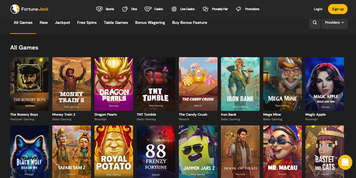This screenshot has width=356, height=178.
Task: Click the Login link
Action: [318, 9]
